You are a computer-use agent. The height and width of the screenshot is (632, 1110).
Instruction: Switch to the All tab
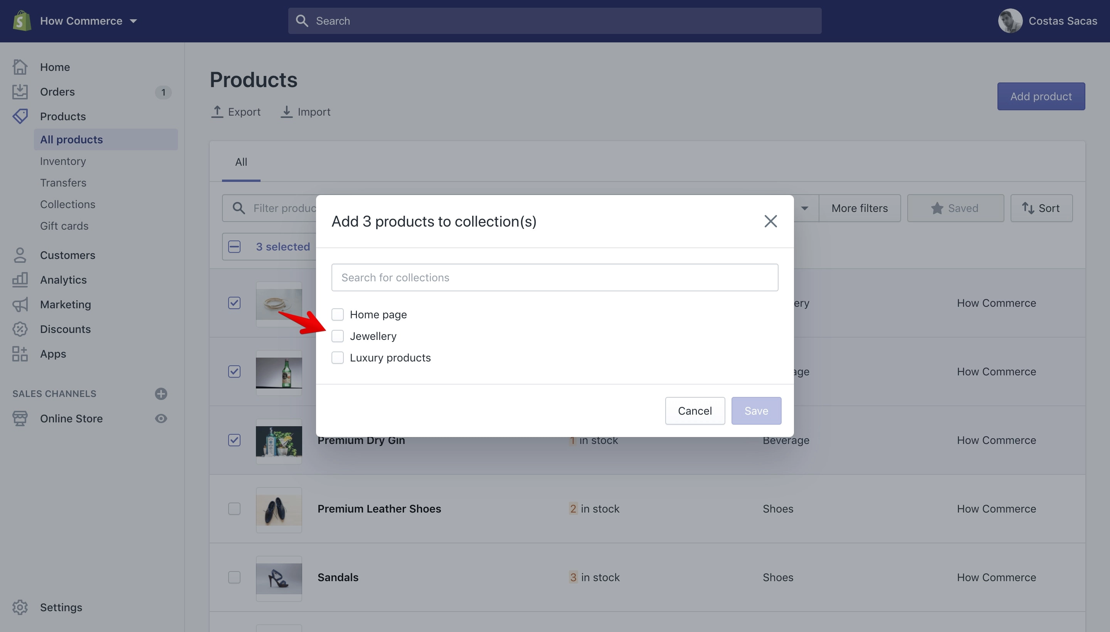241,162
